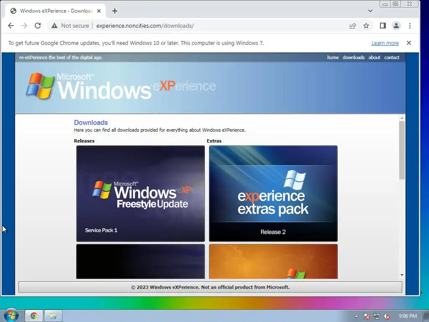Select the Windows eXPerience - Downloads tab
This screenshot has height=322, width=429.
[x=56, y=11]
